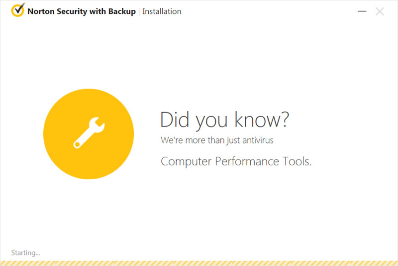Click the word 'Norton' in the title
Screen dimensions: 398x266
pos(41,11)
